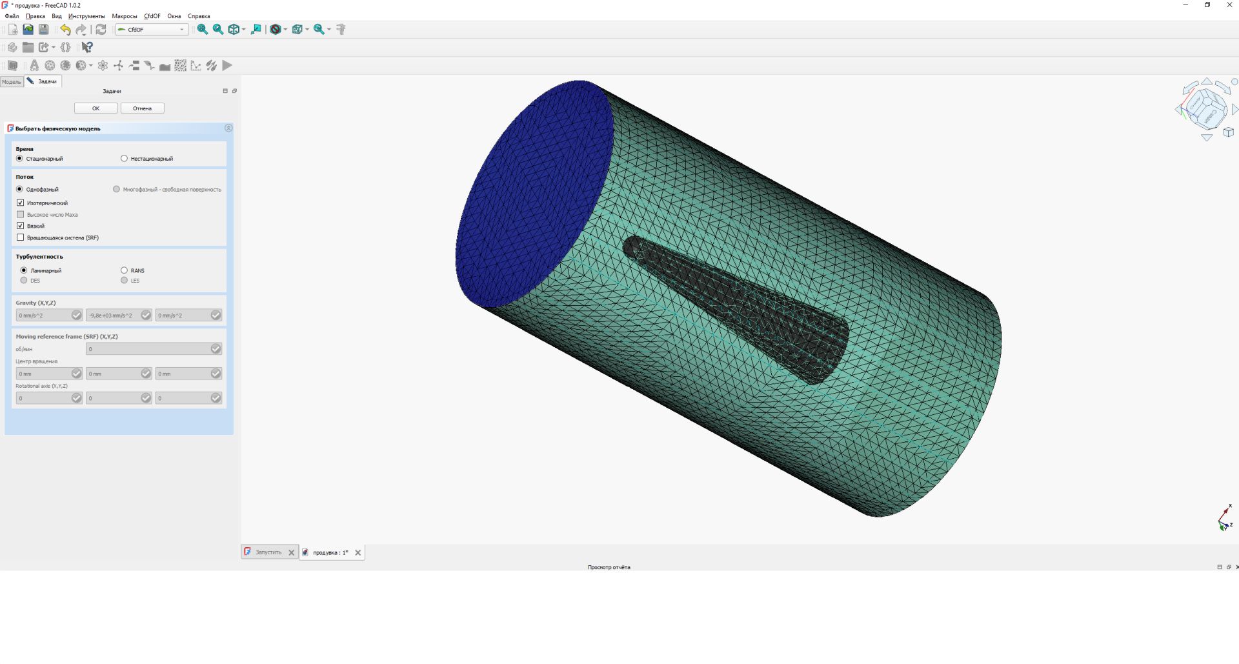
Task: Click the Y gravity value field
Action: [x=113, y=315]
